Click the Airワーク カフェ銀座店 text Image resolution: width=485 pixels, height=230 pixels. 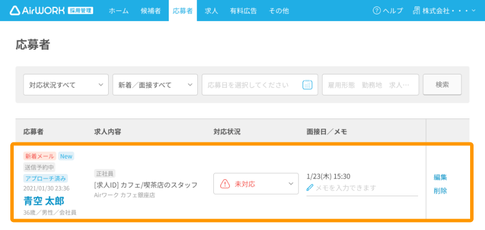tap(124, 195)
